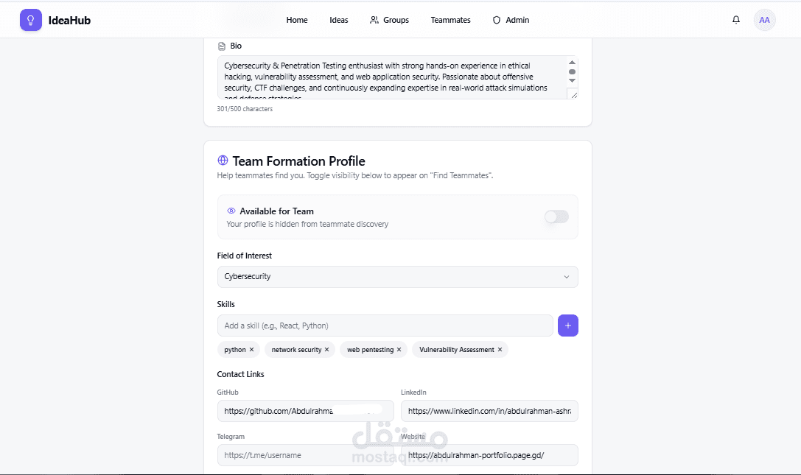Expand the Field of Interest dropdown
Viewport: 801px width, 475px height.
click(x=397, y=277)
